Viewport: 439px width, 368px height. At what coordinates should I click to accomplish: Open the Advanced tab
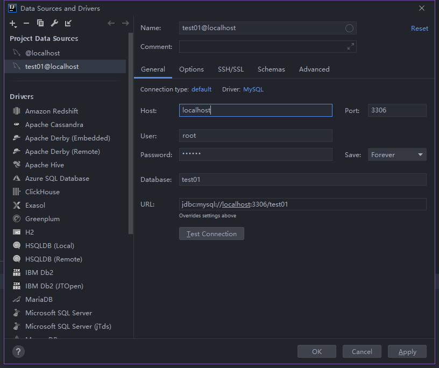coord(314,69)
